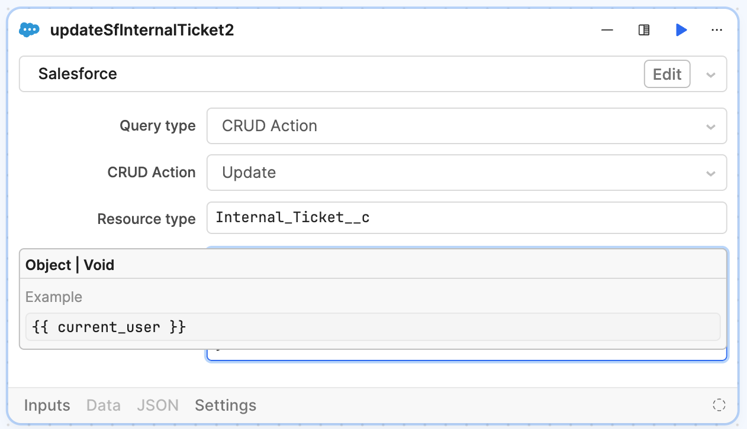
Task: Click the Salesforce cloud icon beside the query name
Action: click(29, 30)
